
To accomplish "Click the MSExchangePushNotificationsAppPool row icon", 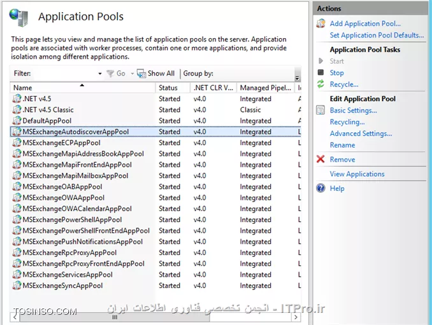I will tap(17, 242).
